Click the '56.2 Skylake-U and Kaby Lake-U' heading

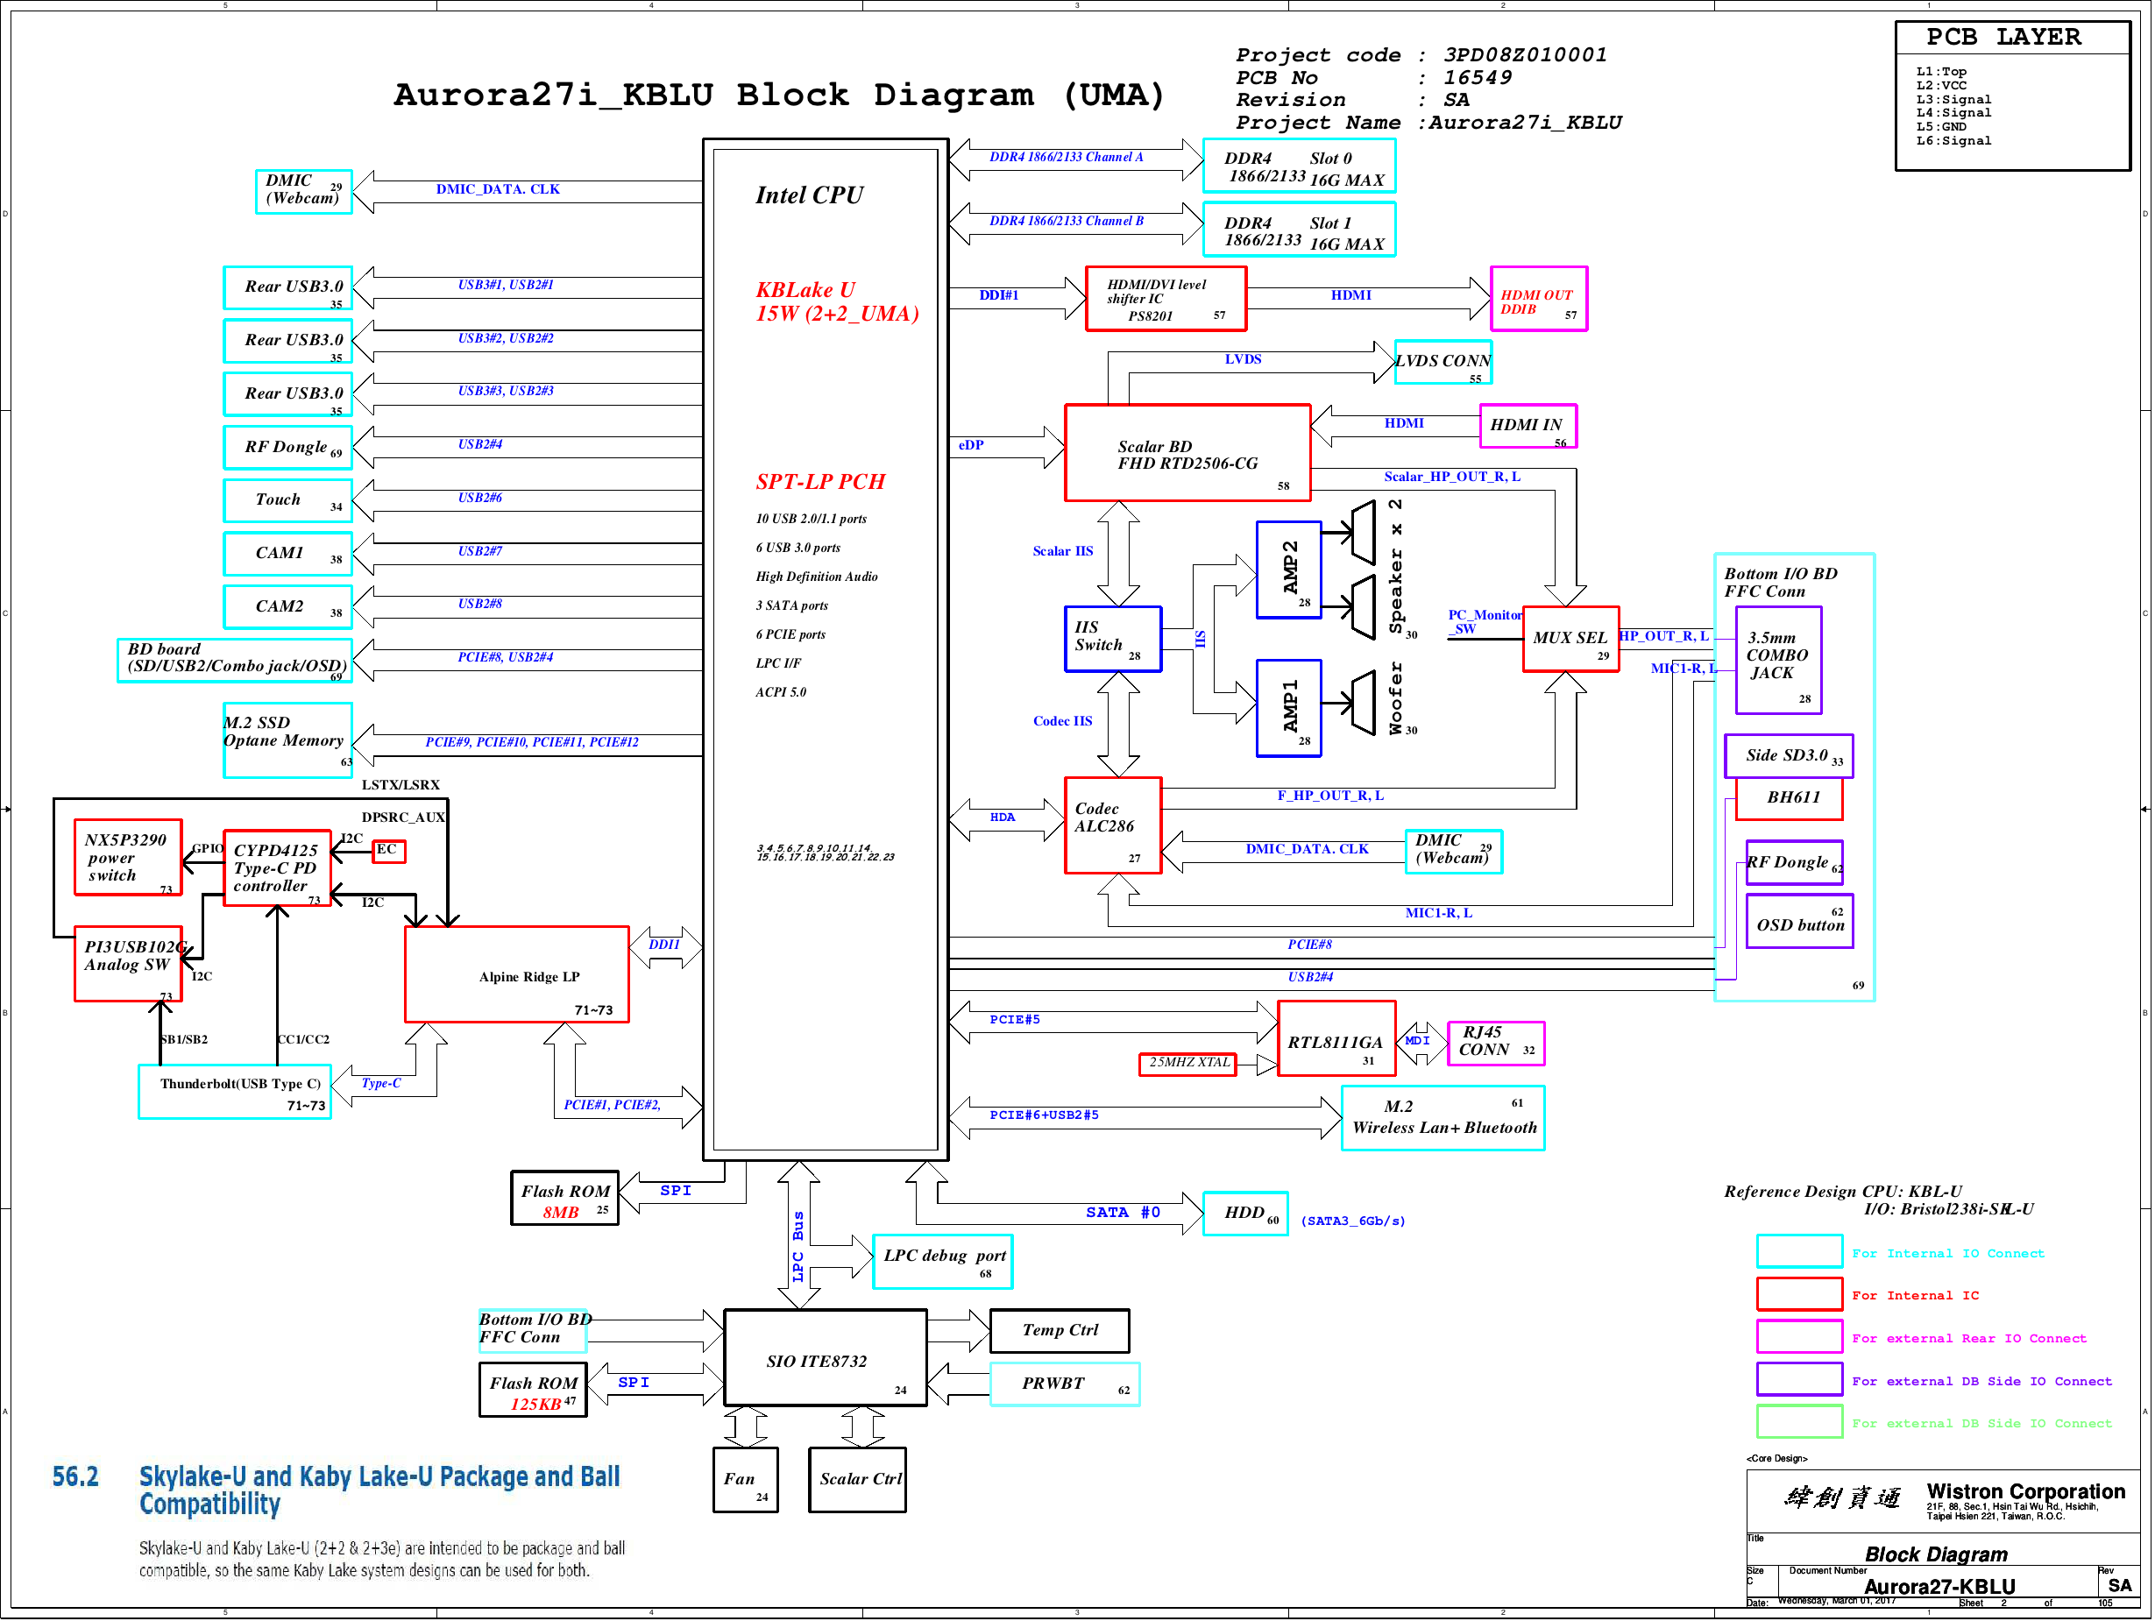pos(337,1490)
